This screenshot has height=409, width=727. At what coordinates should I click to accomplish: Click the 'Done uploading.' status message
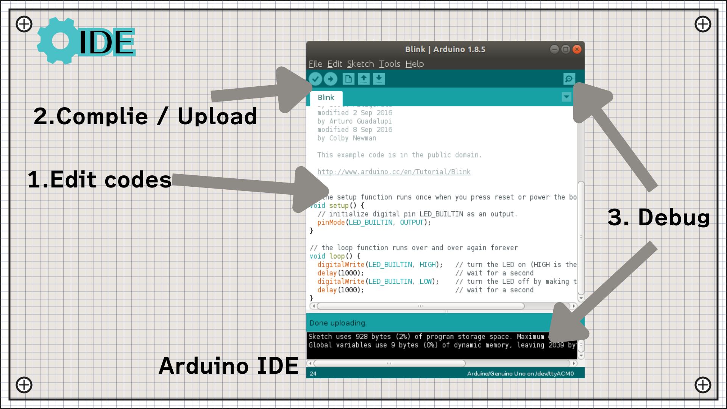click(338, 323)
